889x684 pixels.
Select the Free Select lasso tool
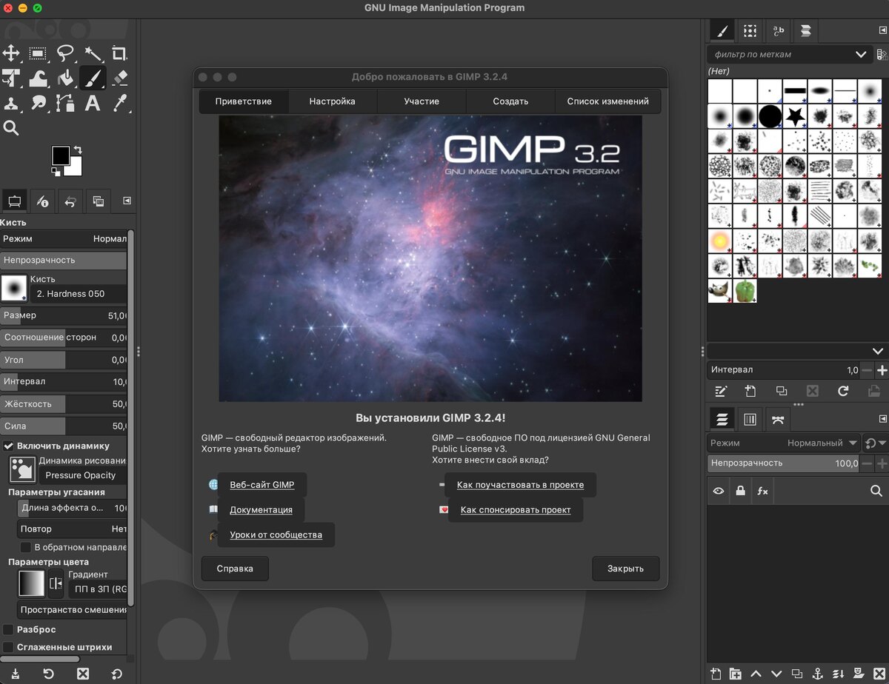65,53
